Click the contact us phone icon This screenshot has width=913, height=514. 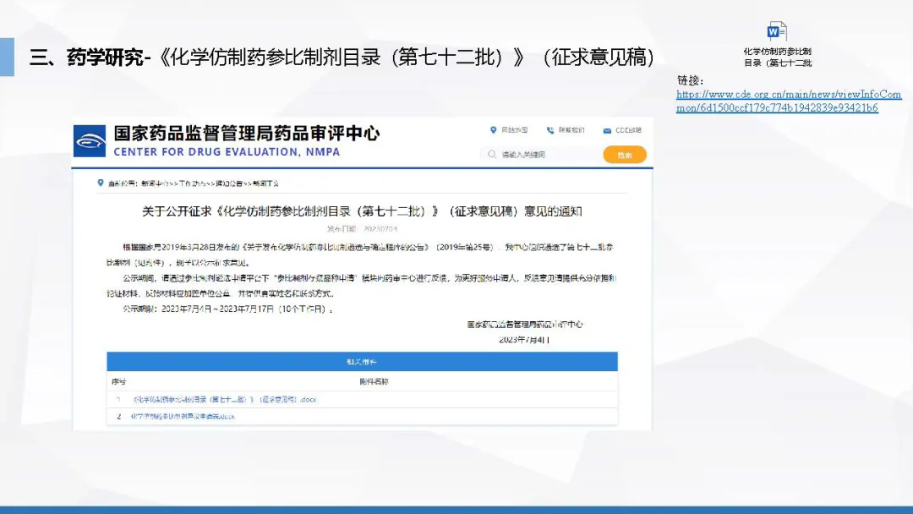point(550,130)
